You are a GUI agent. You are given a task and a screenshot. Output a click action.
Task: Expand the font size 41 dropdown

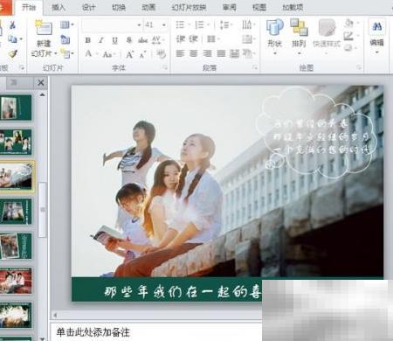coord(164,25)
